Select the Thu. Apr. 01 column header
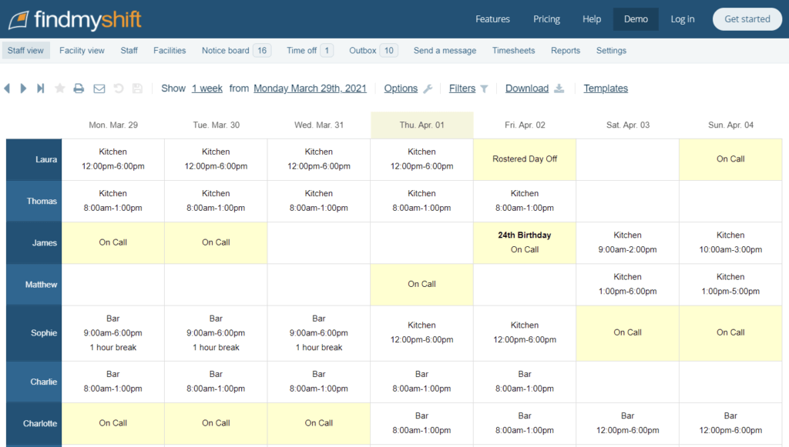This screenshot has width=789, height=447. tap(421, 125)
